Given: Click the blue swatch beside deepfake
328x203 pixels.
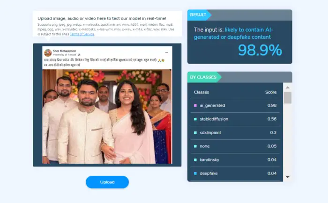Looking at the screenshot, I should (195, 174).
